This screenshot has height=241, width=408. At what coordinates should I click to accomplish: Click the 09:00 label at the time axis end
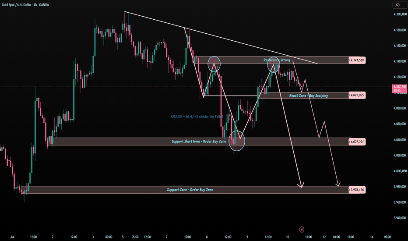click(x=387, y=237)
